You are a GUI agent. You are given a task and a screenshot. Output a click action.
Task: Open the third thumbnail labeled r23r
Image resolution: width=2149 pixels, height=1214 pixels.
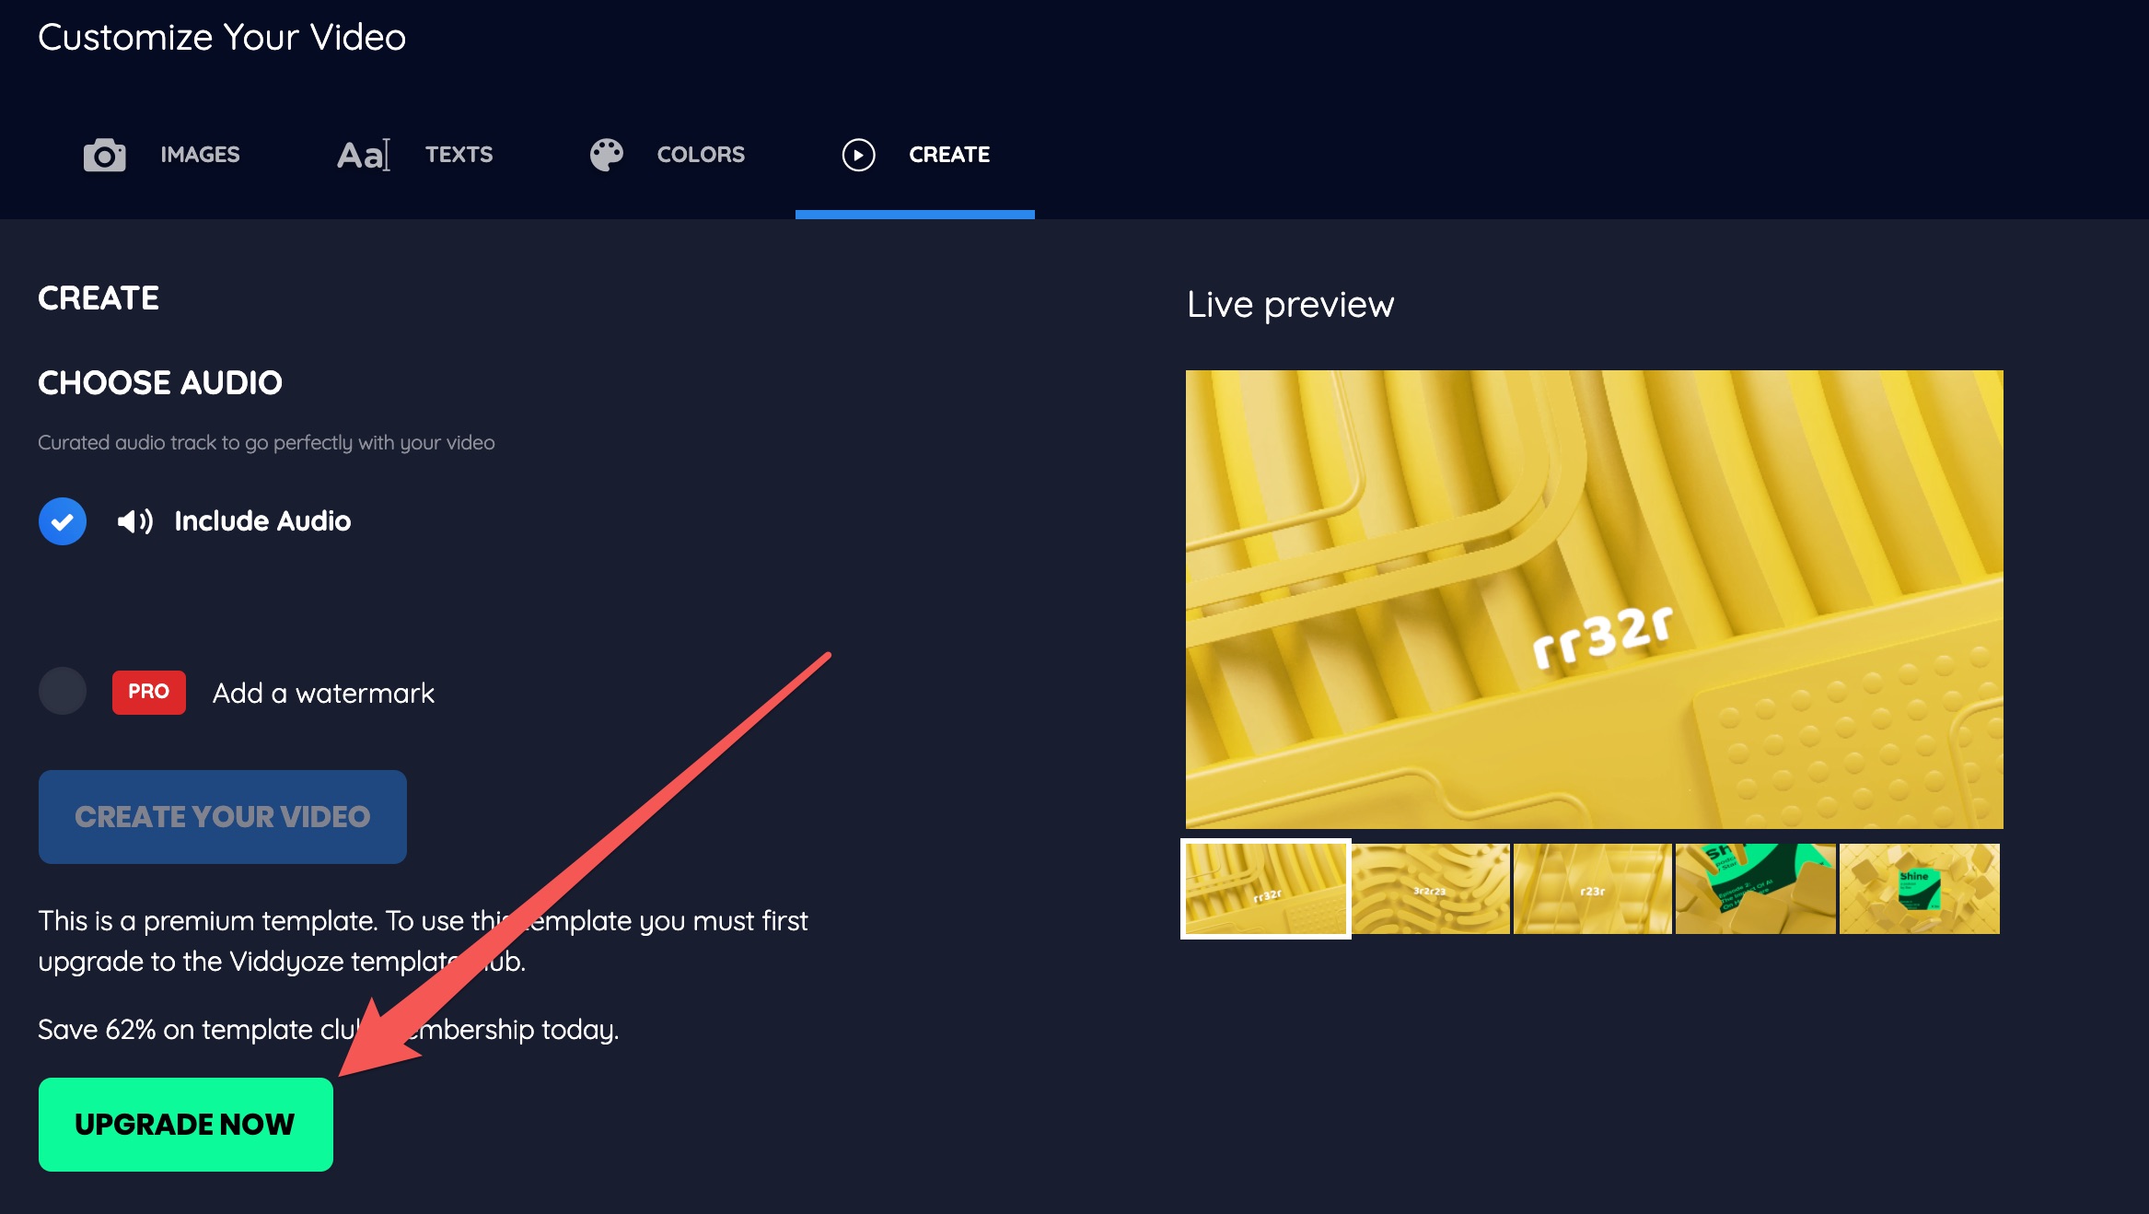(x=1592, y=889)
